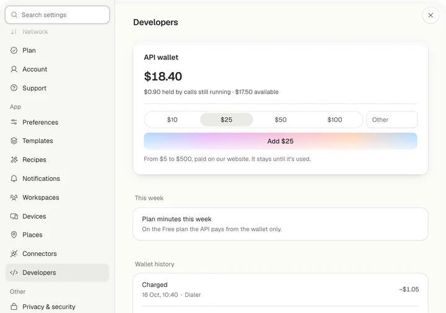446x313 pixels.
Task: Click the -$1.05 charge amount
Action: (409, 289)
